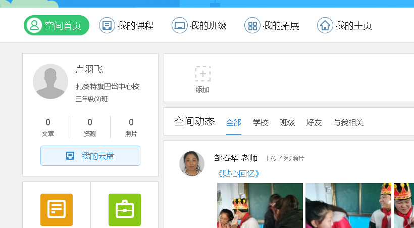This screenshot has height=228, width=414.
Task: Go to 我的课程
Action: (126, 25)
